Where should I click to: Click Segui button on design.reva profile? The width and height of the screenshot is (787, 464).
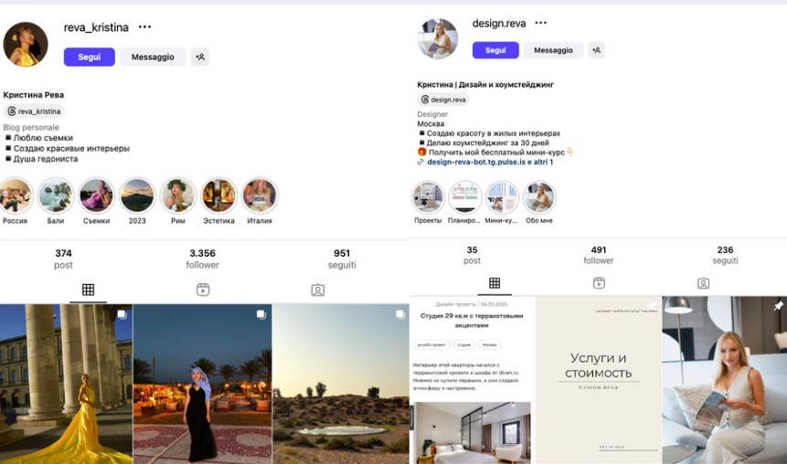pos(495,50)
